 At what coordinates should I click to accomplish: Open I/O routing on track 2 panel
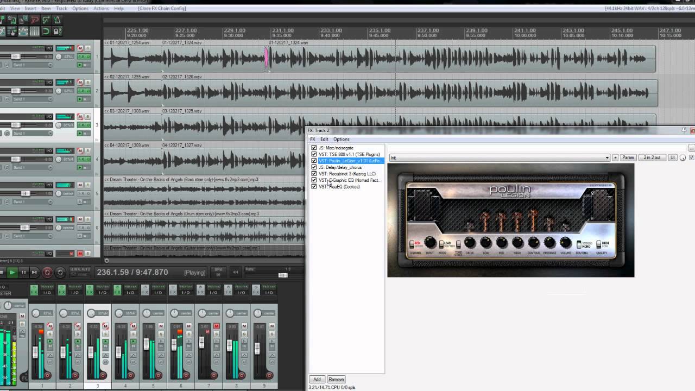tap(49, 83)
